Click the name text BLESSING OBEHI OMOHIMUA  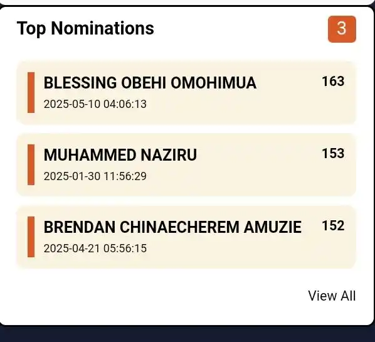click(x=150, y=83)
